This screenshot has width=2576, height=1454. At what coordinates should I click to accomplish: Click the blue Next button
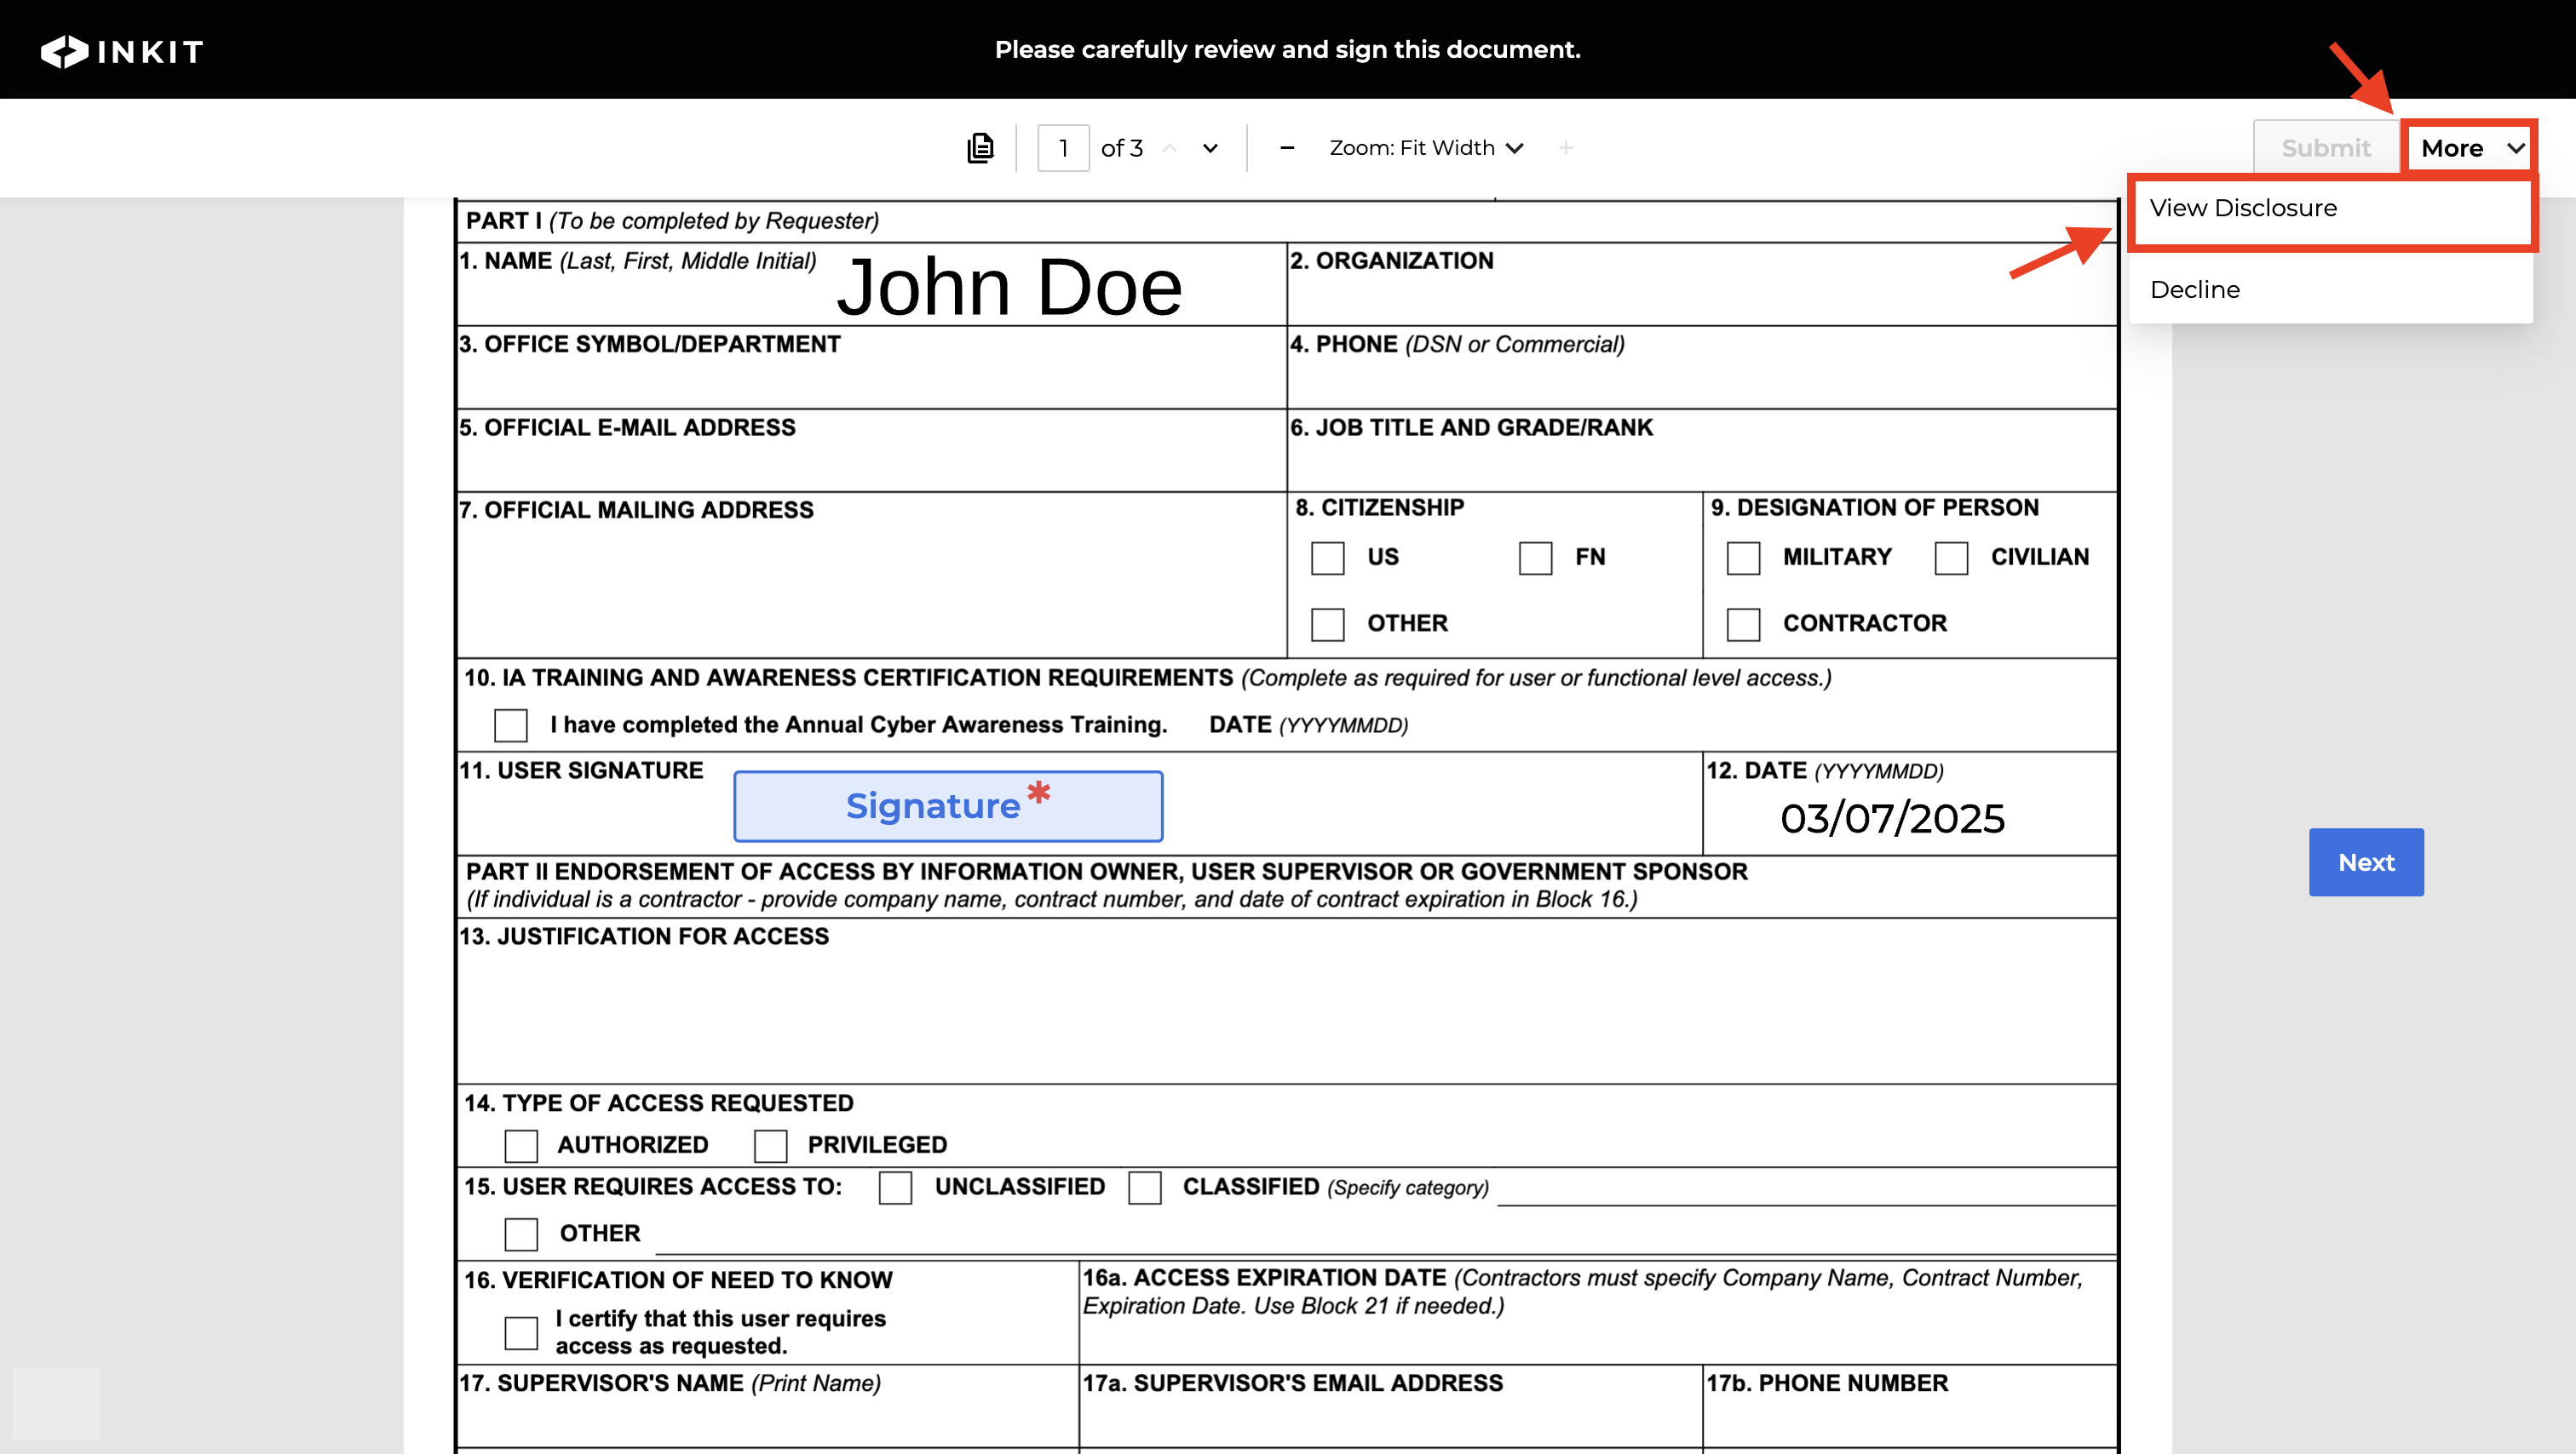[x=2365, y=862]
